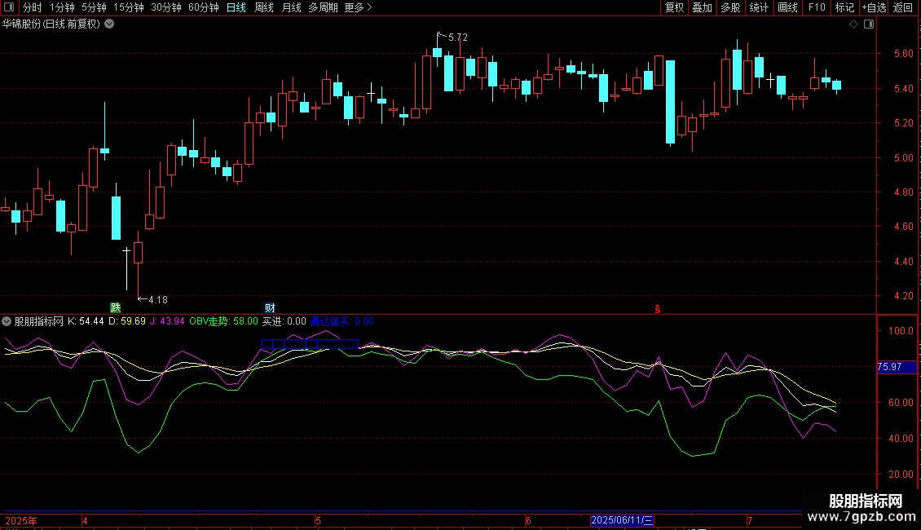The image size is (921, 530).
Task: Switch to the 月线 monthly chart
Action: click(x=291, y=7)
